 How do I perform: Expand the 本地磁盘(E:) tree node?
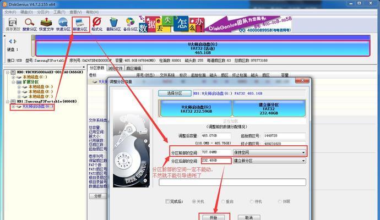[x=19, y=92]
